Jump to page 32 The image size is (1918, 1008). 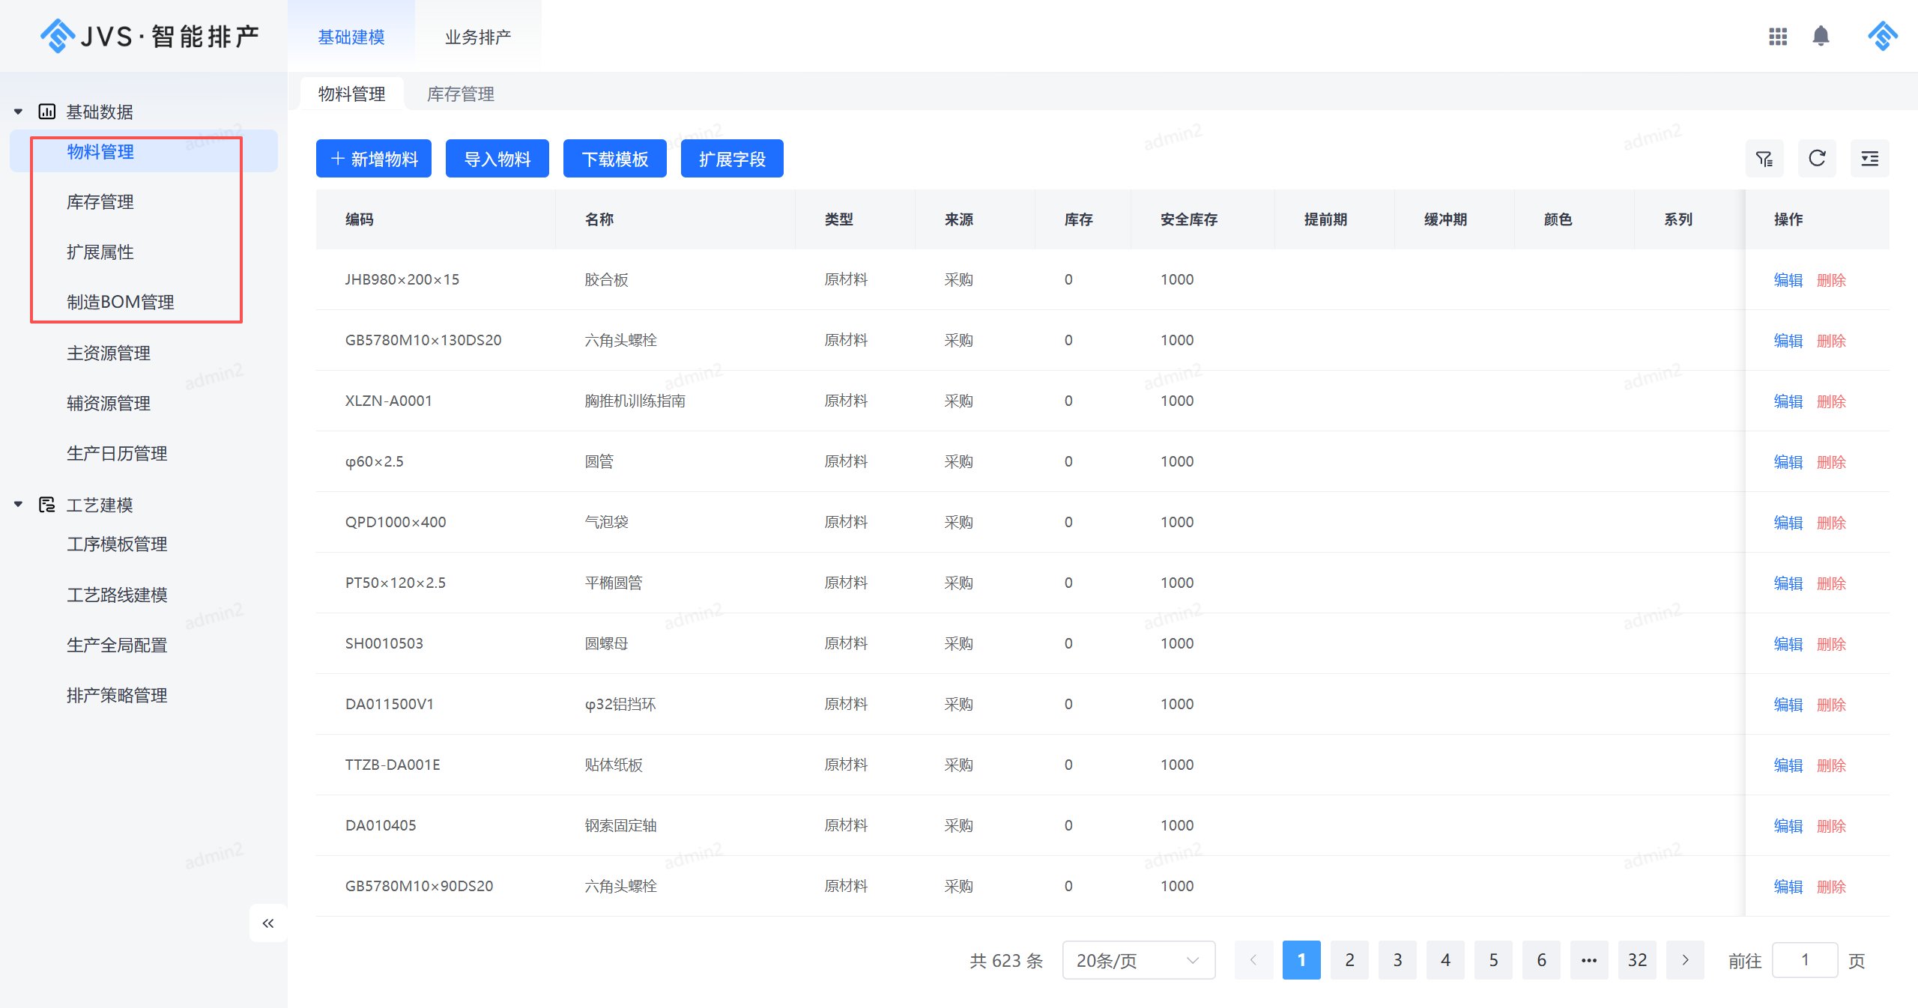[1637, 960]
